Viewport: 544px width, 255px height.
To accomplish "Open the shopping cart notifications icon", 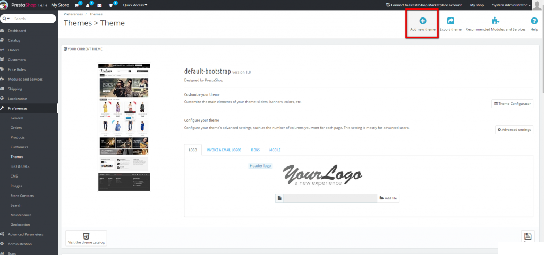I will pyautogui.click(x=77, y=5).
